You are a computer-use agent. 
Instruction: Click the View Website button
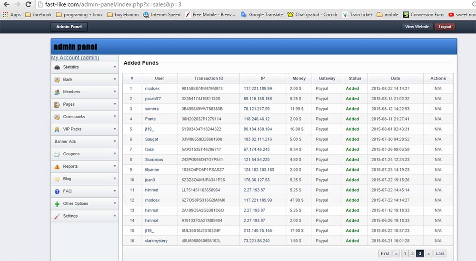(417, 27)
